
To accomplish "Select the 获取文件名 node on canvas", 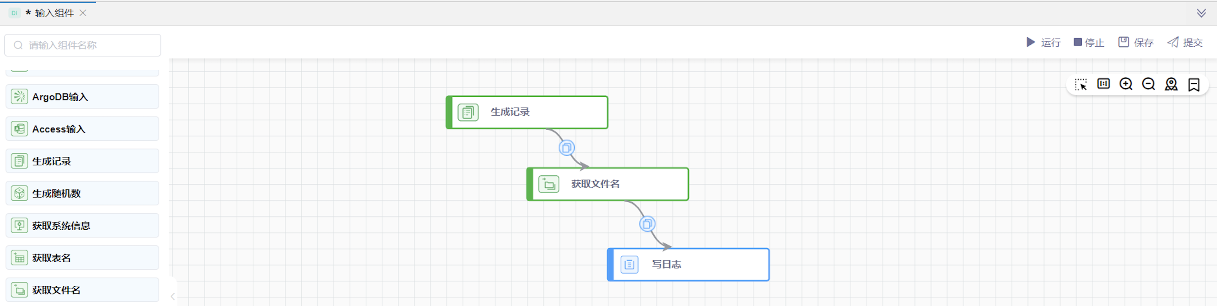I will click(x=608, y=184).
